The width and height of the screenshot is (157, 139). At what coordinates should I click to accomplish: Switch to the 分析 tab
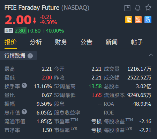[36, 42]
